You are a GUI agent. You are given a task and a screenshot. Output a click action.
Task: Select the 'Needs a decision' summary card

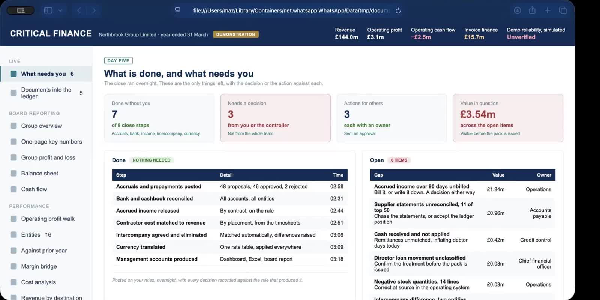click(x=276, y=118)
